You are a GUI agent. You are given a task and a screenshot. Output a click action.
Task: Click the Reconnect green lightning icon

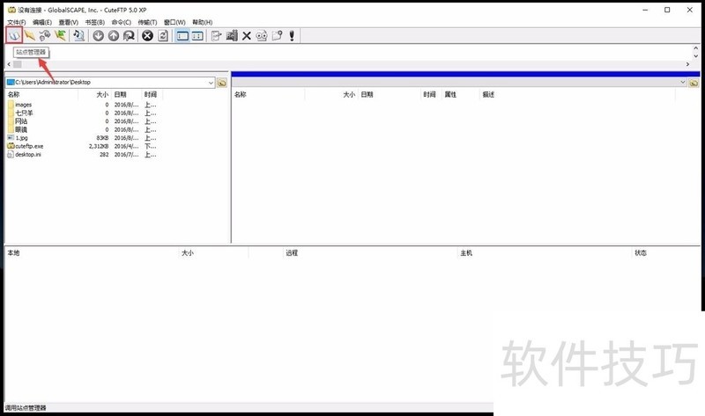(60, 35)
